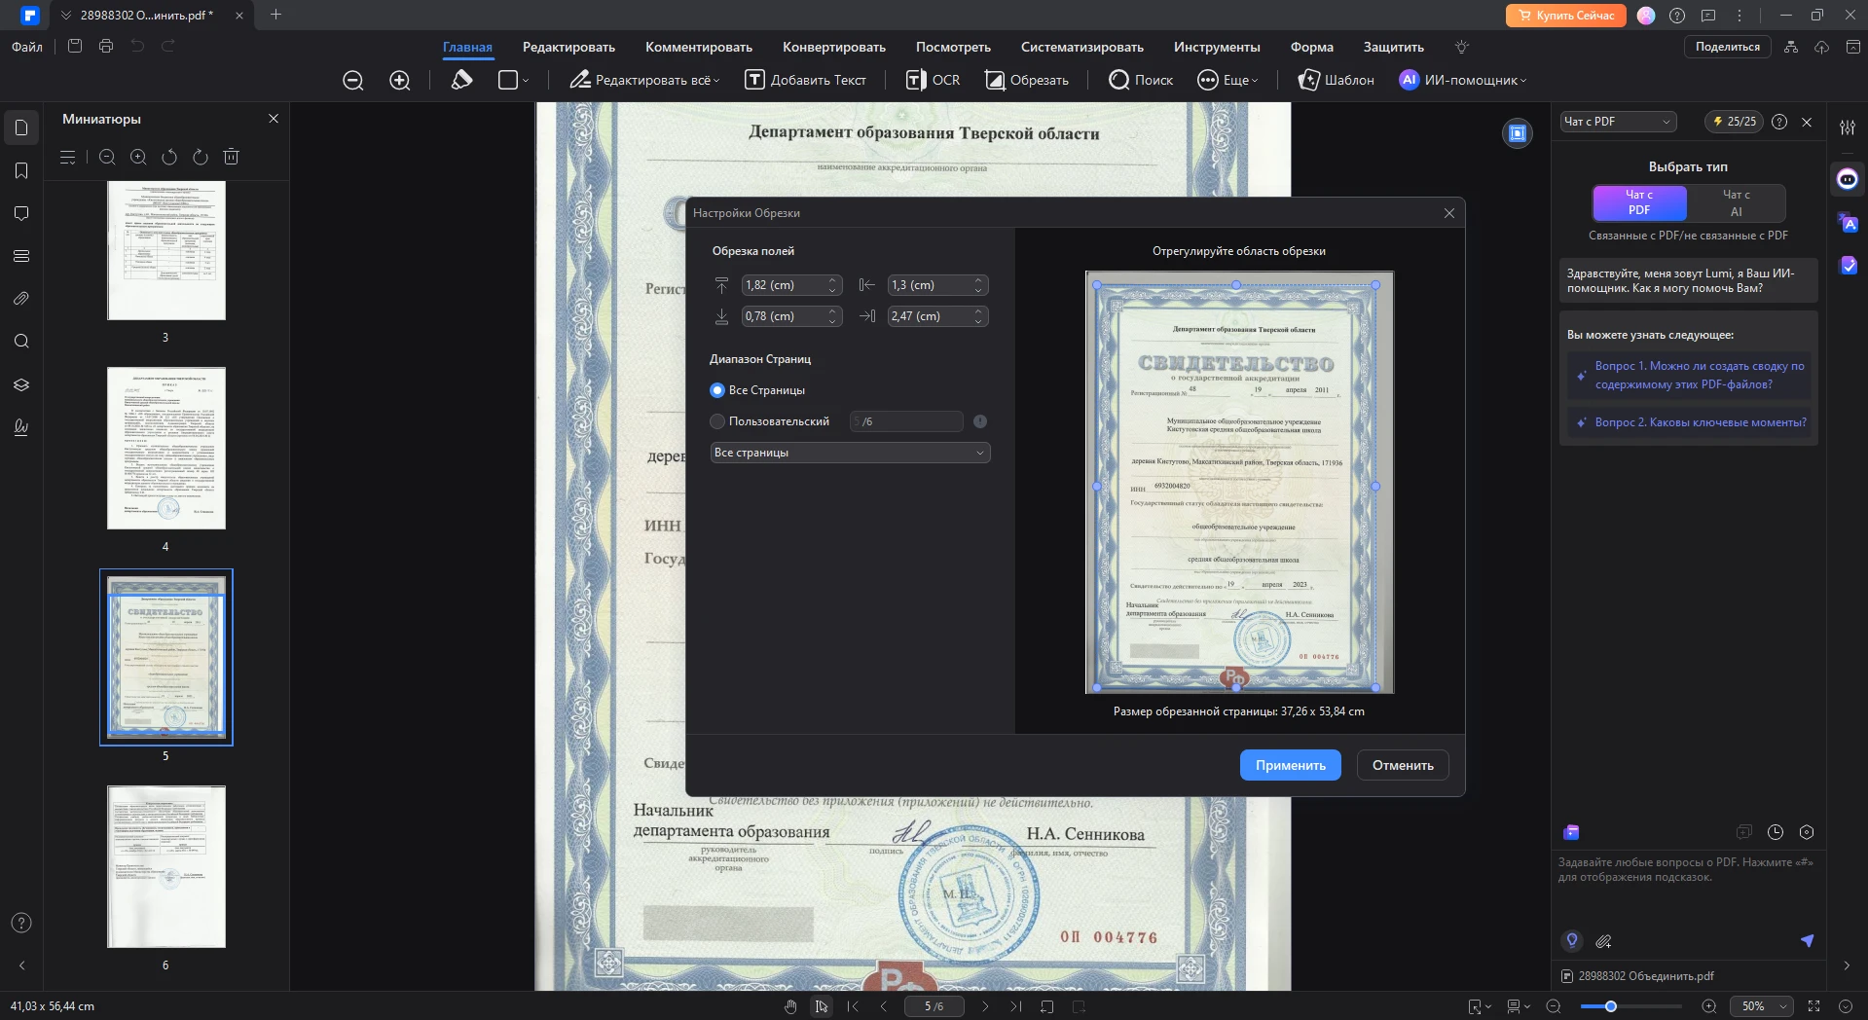The height and width of the screenshot is (1020, 1868).
Task: Open the signatures panel in left sidebar
Action: [x=21, y=426]
